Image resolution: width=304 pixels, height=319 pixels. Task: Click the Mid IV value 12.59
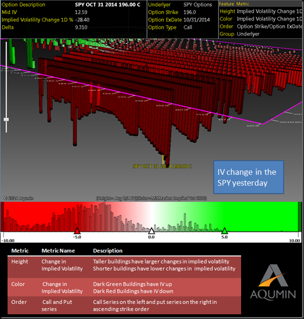[81, 12]
